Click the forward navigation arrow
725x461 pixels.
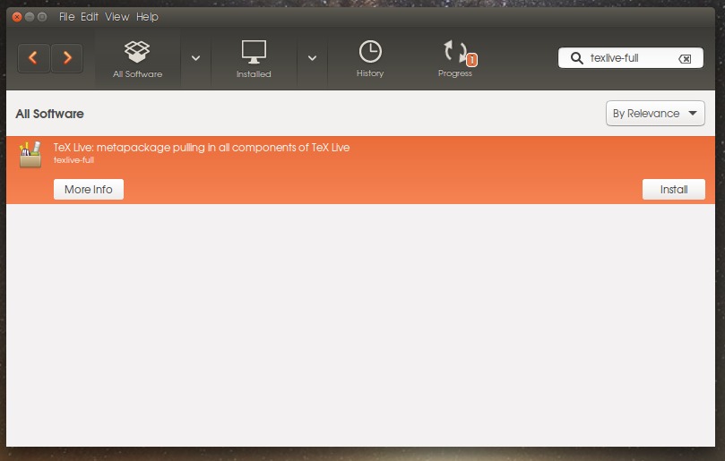(66, 59)
